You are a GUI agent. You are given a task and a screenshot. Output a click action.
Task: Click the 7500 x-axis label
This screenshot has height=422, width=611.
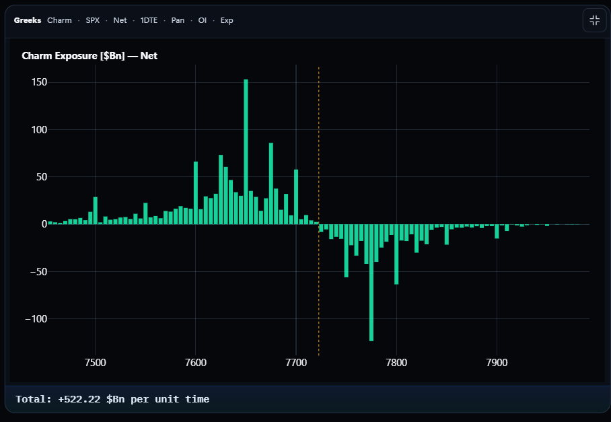click(95, 362)
